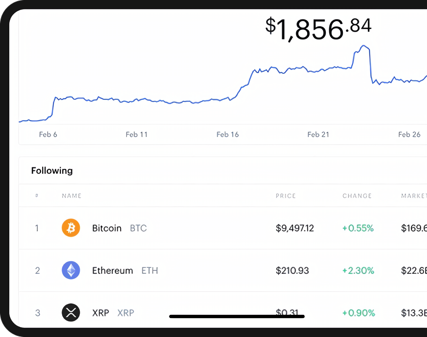Image resolution: width=427 pixels, height=337 pixels.
Task: Tap Bitcoin +0.55% change value
Action: [358, 228]
